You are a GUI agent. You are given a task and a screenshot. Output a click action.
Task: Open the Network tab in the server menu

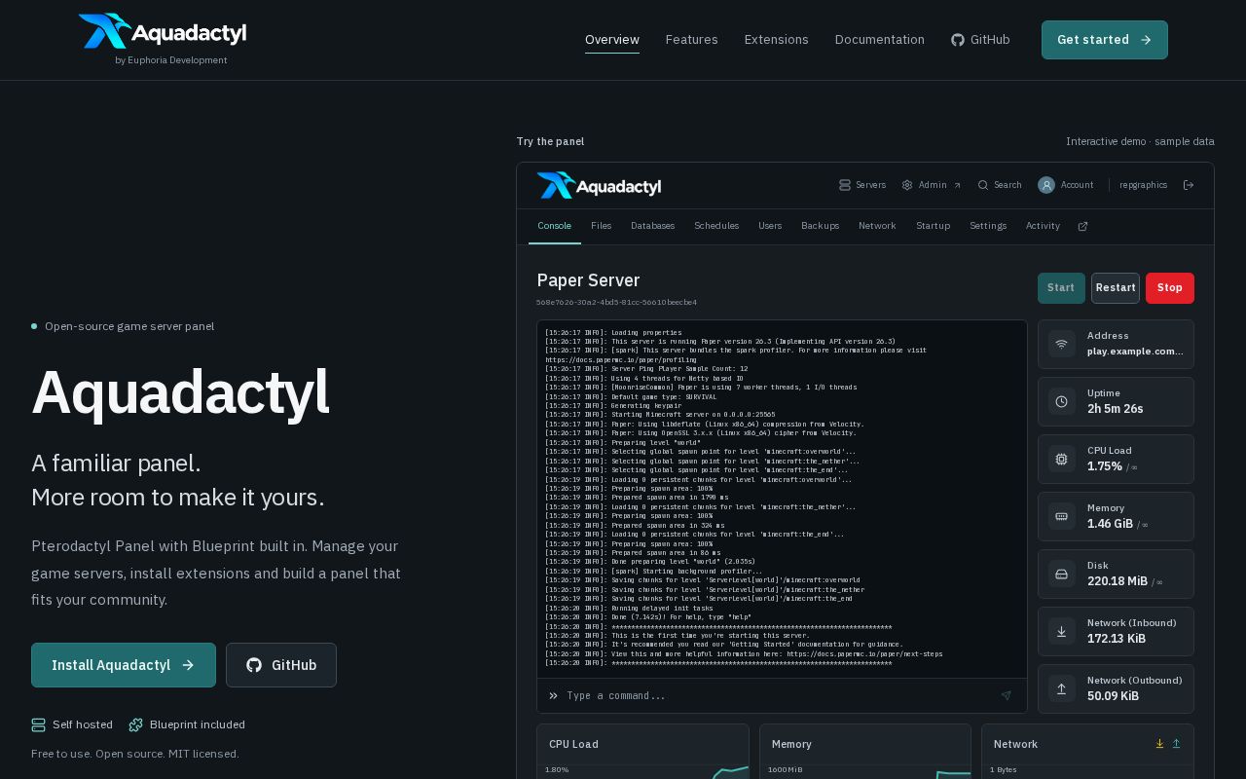[877, 226]
